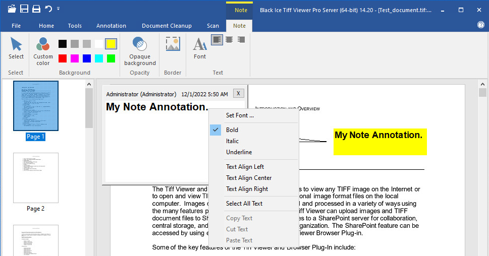The height and width of the screenshot is (256, 489).
Task: Toggle align right button in ribbon
Action: click(241, 40)
